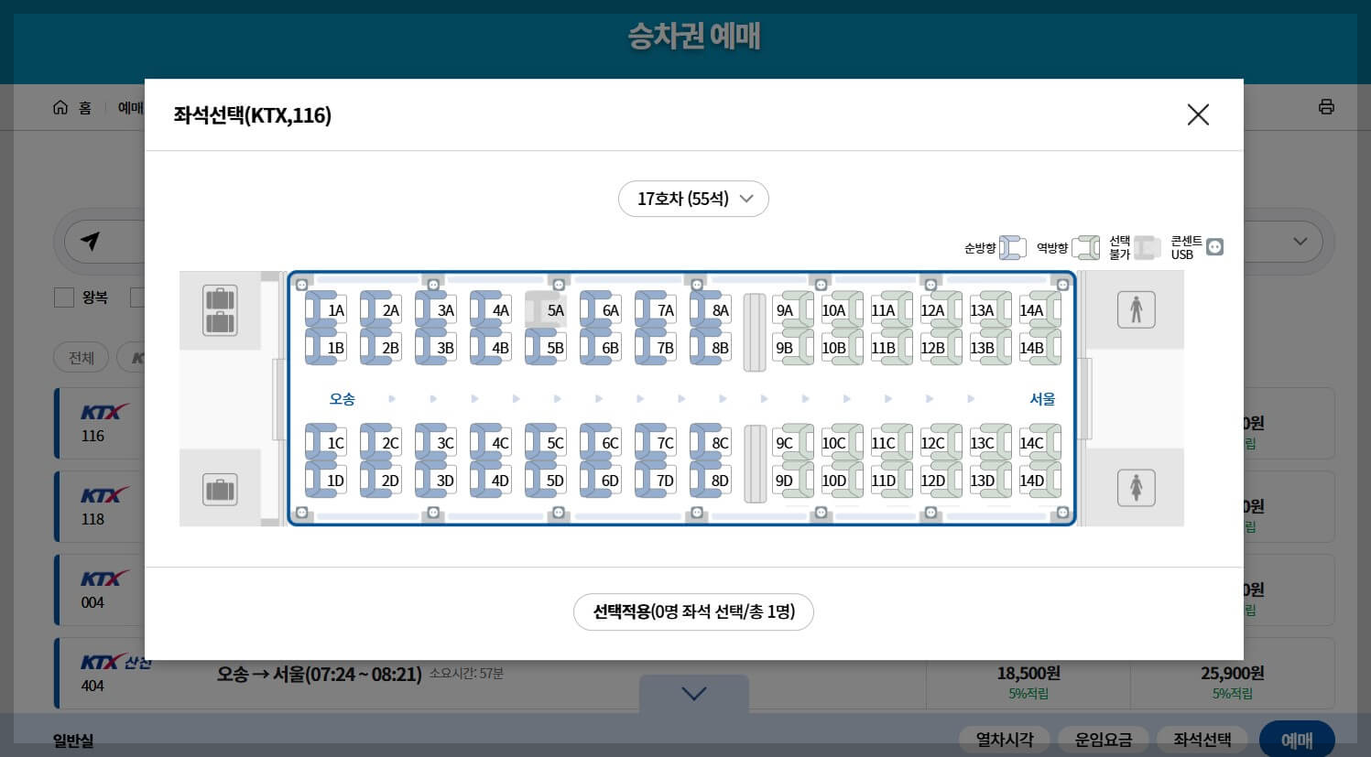Click the 예매 breadcrumb menu item

pyautogui.click(x=128, y=107)
